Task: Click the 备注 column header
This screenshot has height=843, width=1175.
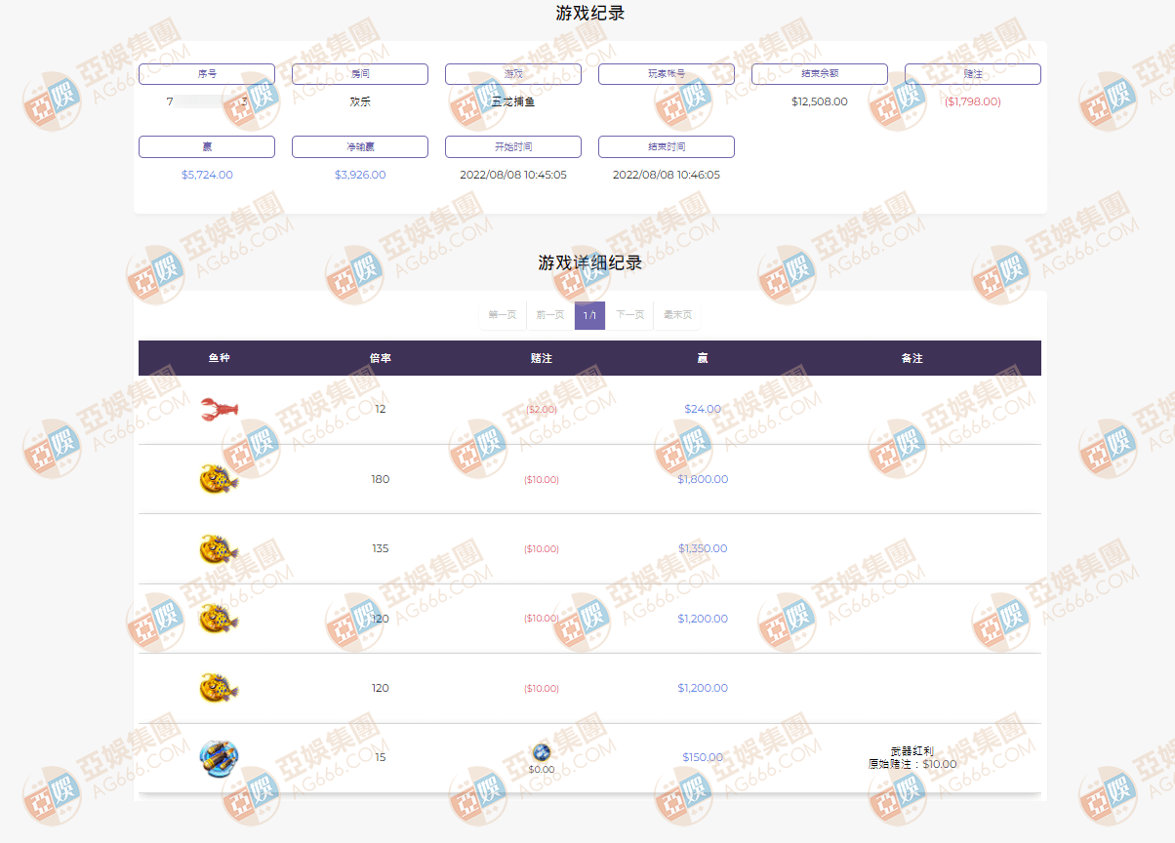Action: coord(912,358)
